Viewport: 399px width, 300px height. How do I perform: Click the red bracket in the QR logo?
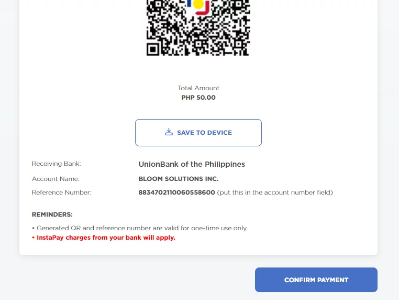pos(204,9)
